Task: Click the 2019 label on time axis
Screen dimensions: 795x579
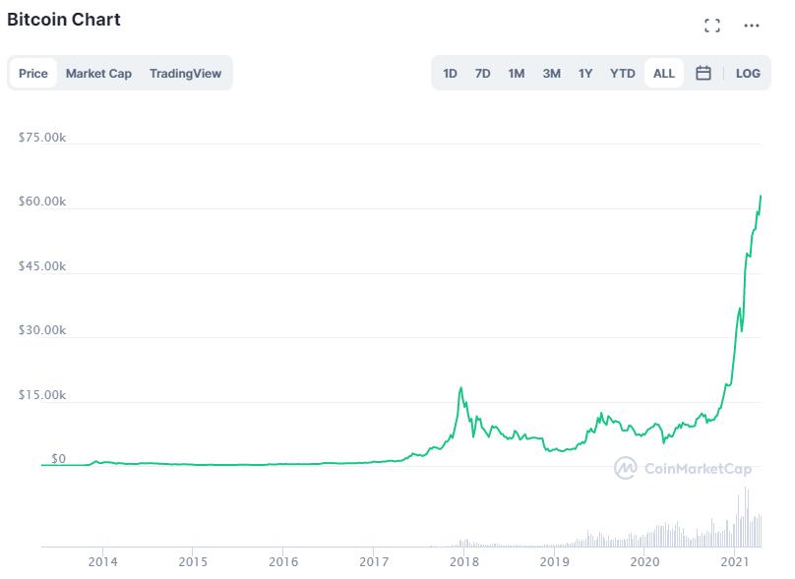Action: click(555, 561)
